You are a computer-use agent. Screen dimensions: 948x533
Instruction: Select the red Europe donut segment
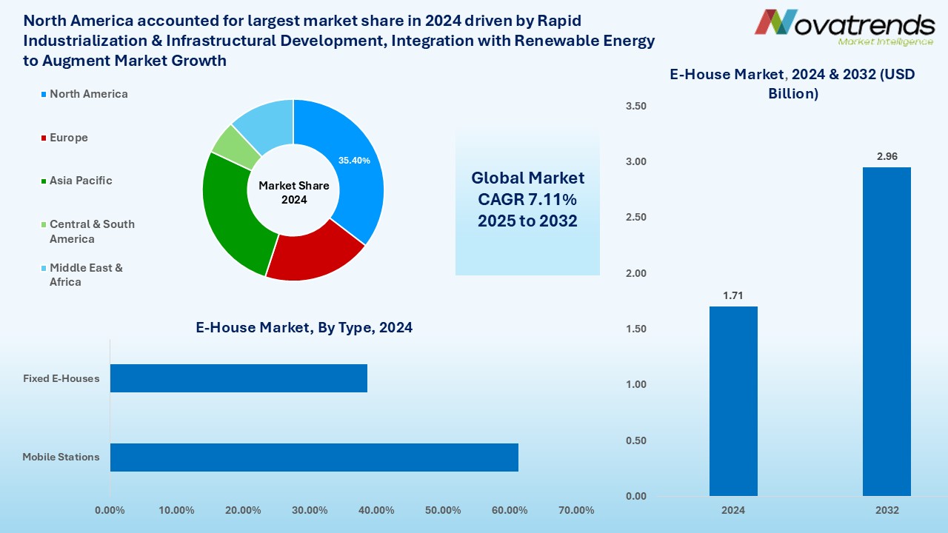[313, 257]
